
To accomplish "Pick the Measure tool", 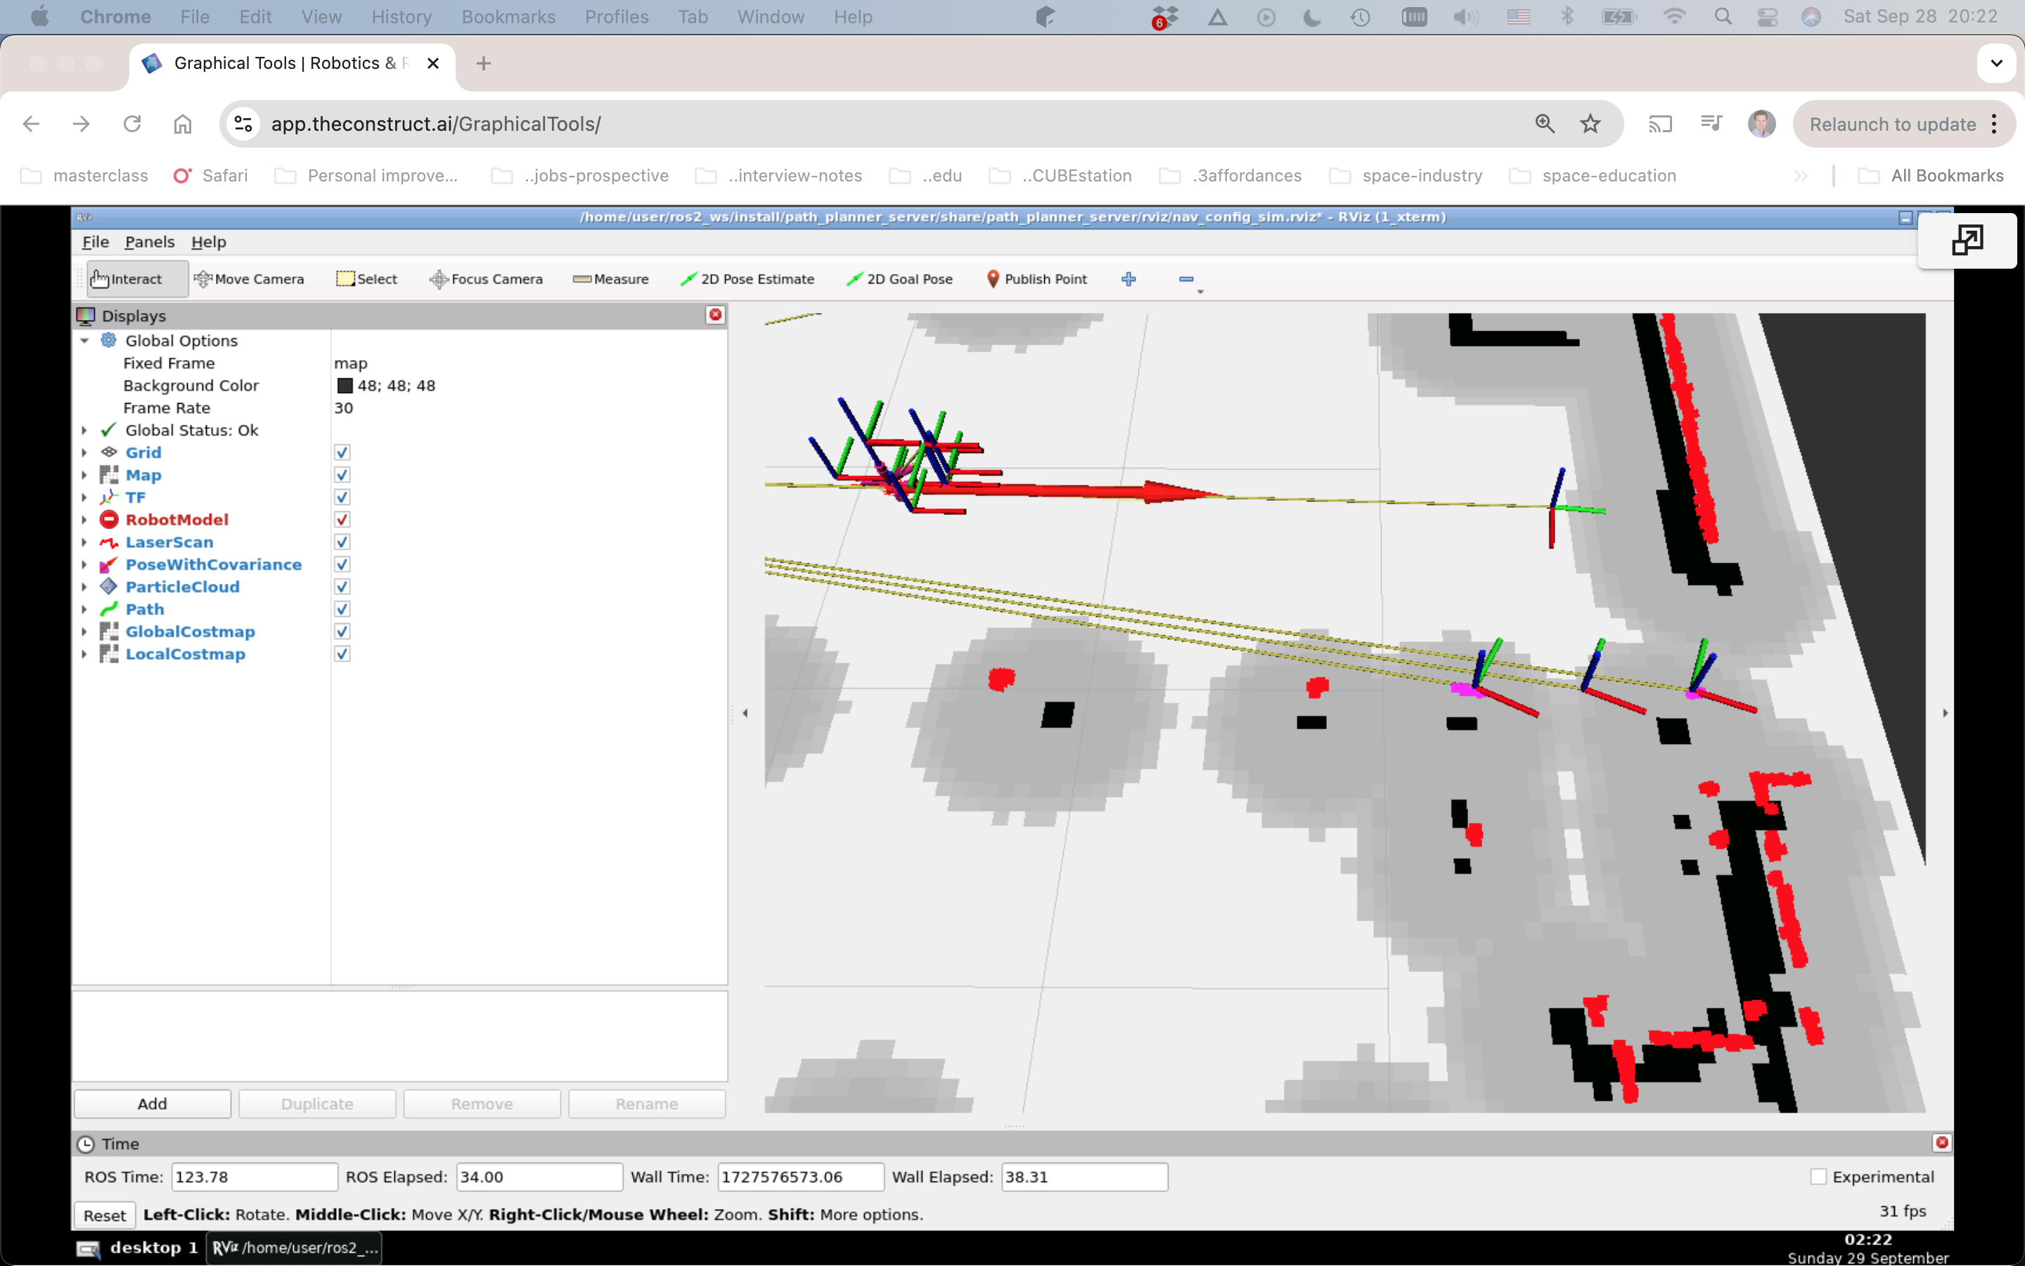I will click(x=611, y=279).
